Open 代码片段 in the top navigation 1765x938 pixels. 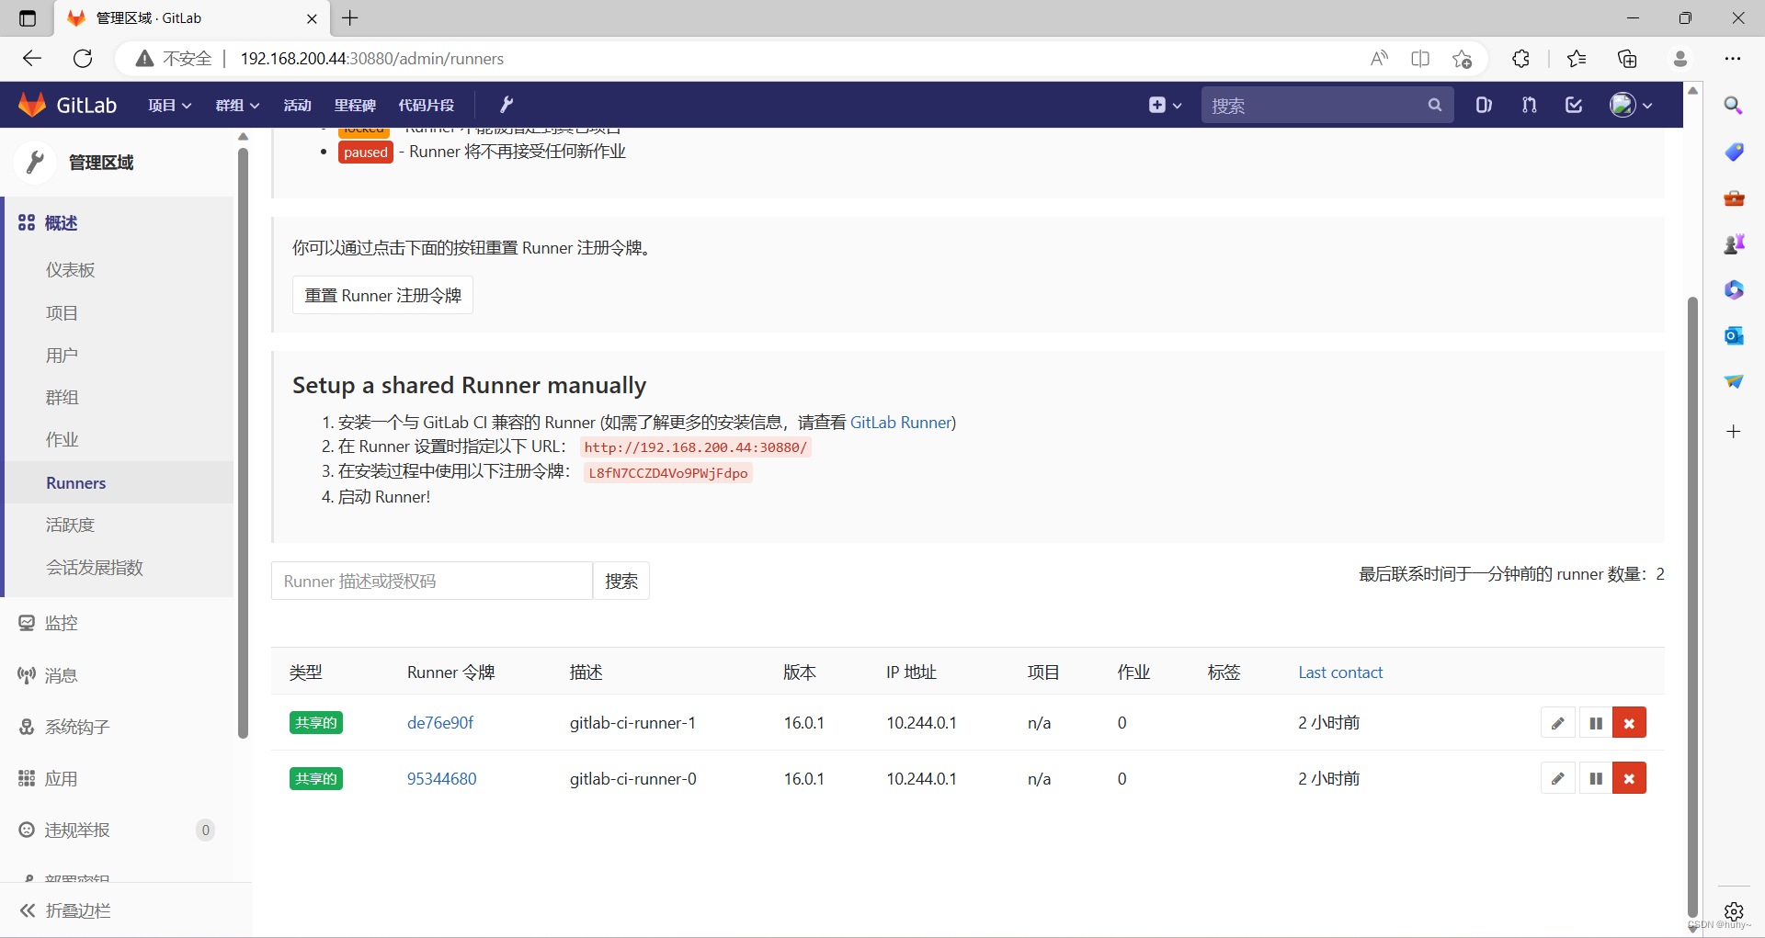(426, 106)
